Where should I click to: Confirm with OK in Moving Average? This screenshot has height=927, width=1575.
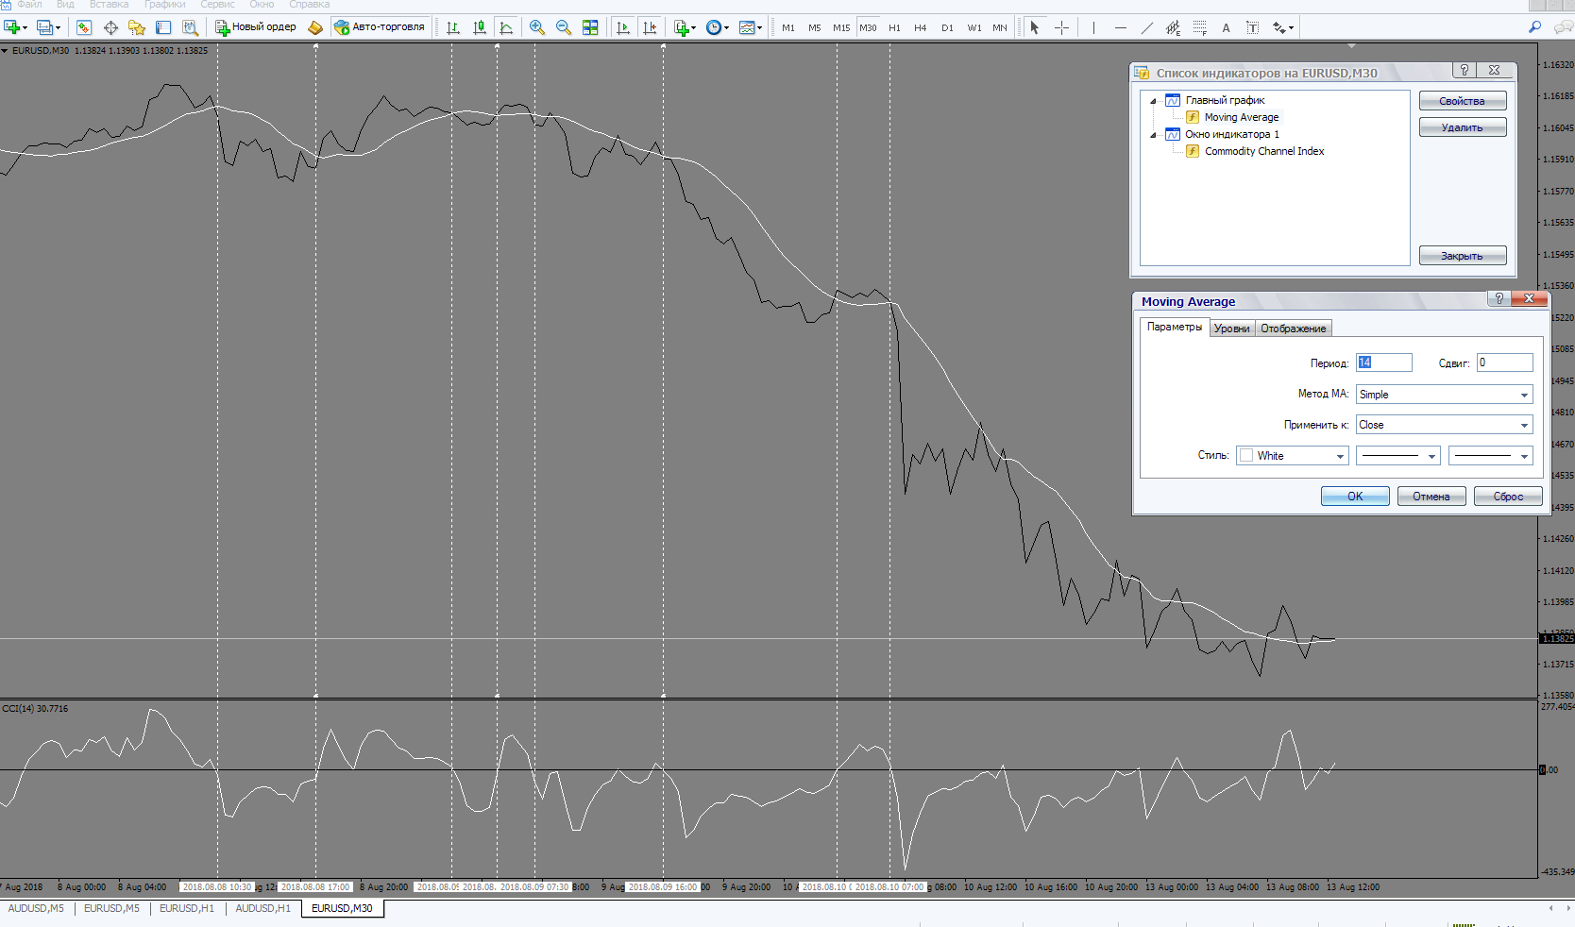click(x=1355, y=497)
